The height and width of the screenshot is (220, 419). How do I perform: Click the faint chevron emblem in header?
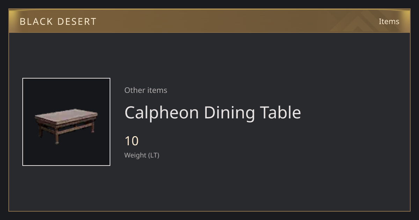[360, 22]
